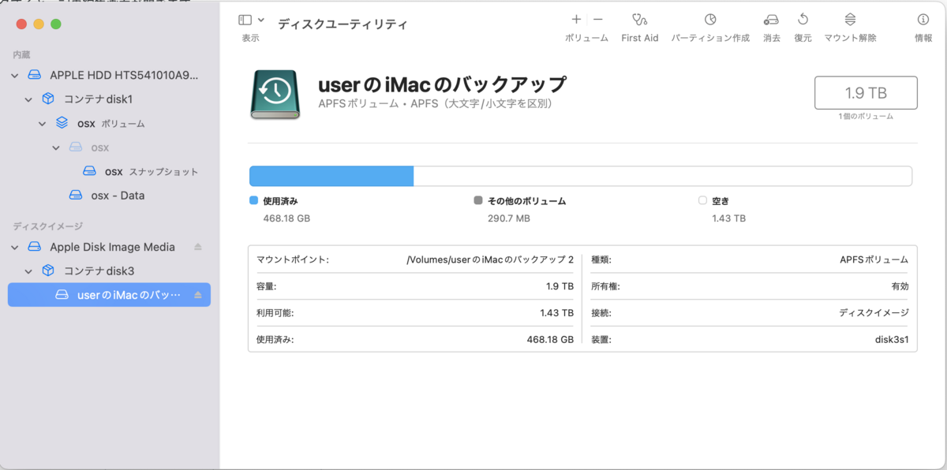Click the 消去 erase icon
Viewport: 947px width, 470px height.
772,20
